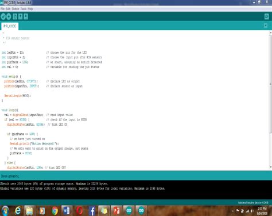
Task: Click 'val = digitalRead(inputPin);' code
Action: (24, 115)
